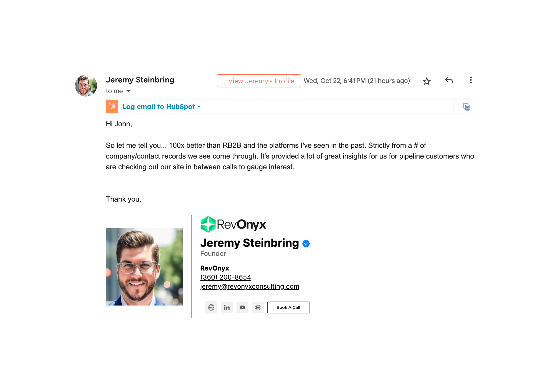
Task: Expand the 'to me' recipient details
Action: [x=128, y=91]
